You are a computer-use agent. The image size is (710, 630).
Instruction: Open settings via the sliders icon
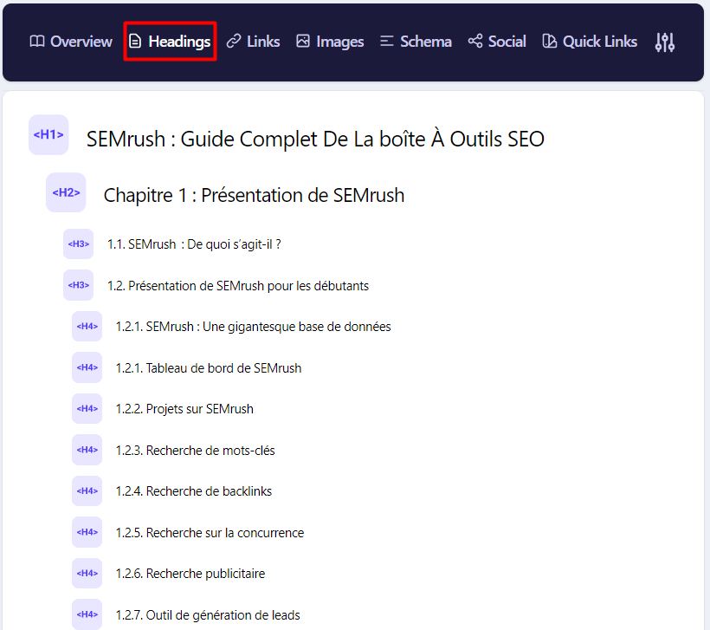665,42
